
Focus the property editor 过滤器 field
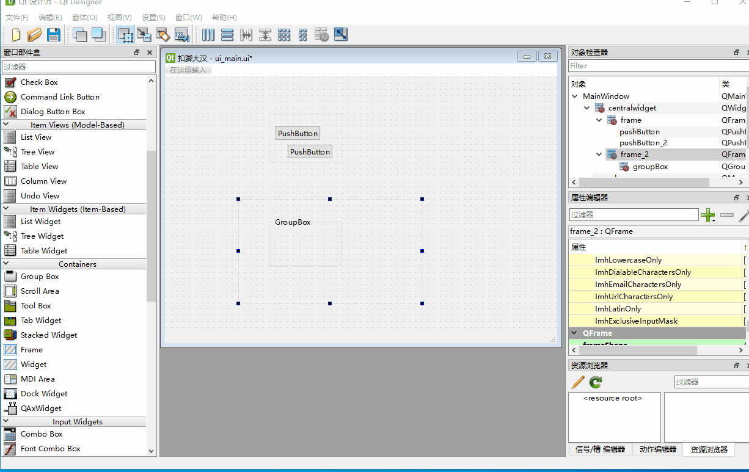(x=634, y=214)
